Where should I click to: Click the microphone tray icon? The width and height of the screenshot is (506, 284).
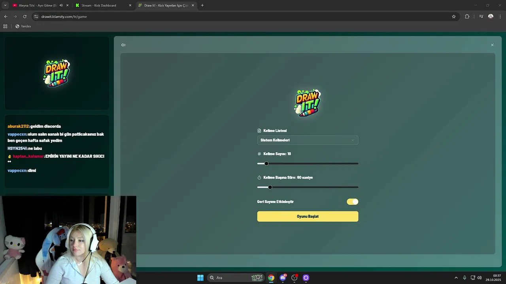[x=464, y=278]
